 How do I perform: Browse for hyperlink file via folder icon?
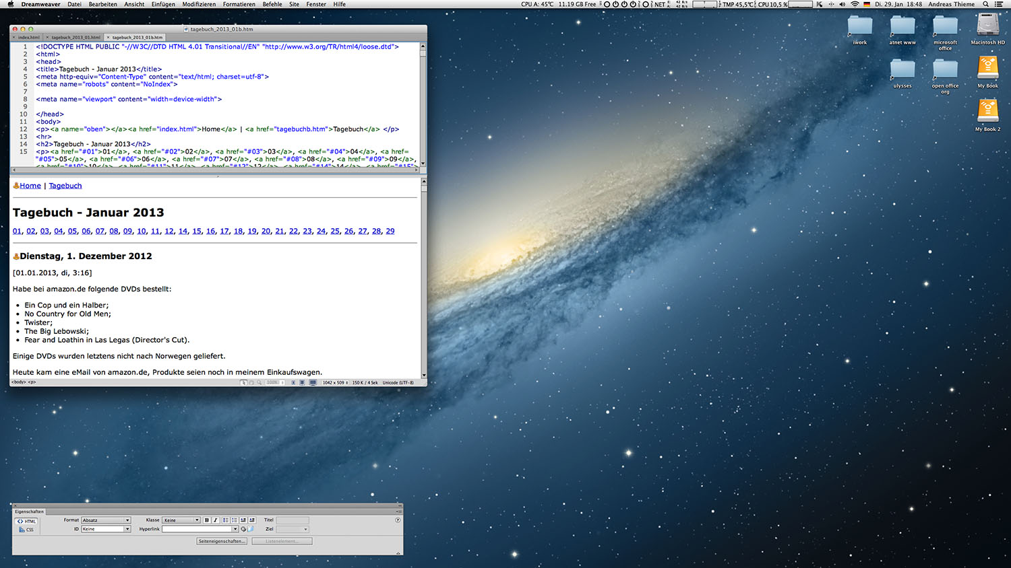coord(250,529)
